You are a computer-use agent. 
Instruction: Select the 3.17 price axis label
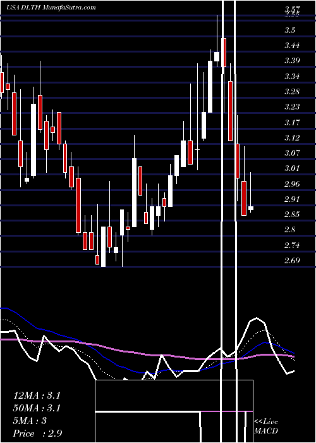point(292,122)
